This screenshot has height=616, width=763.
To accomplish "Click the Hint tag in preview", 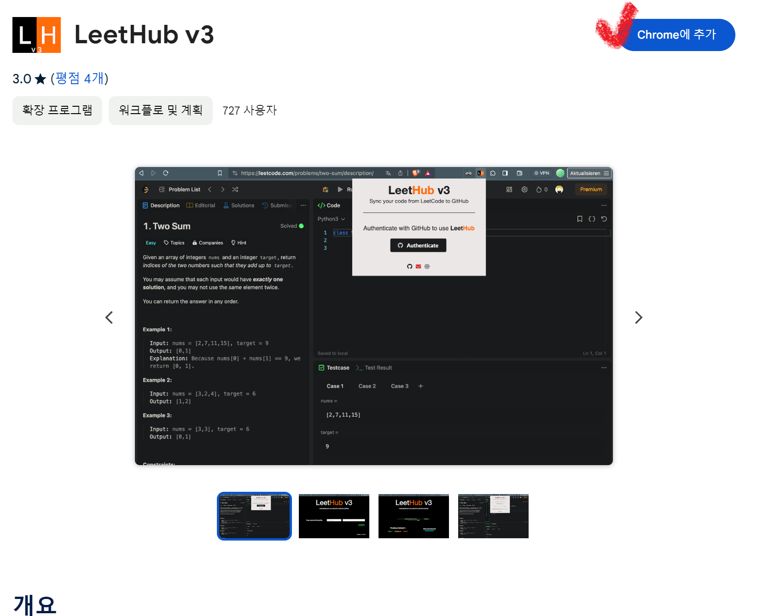I will (239, 243).
